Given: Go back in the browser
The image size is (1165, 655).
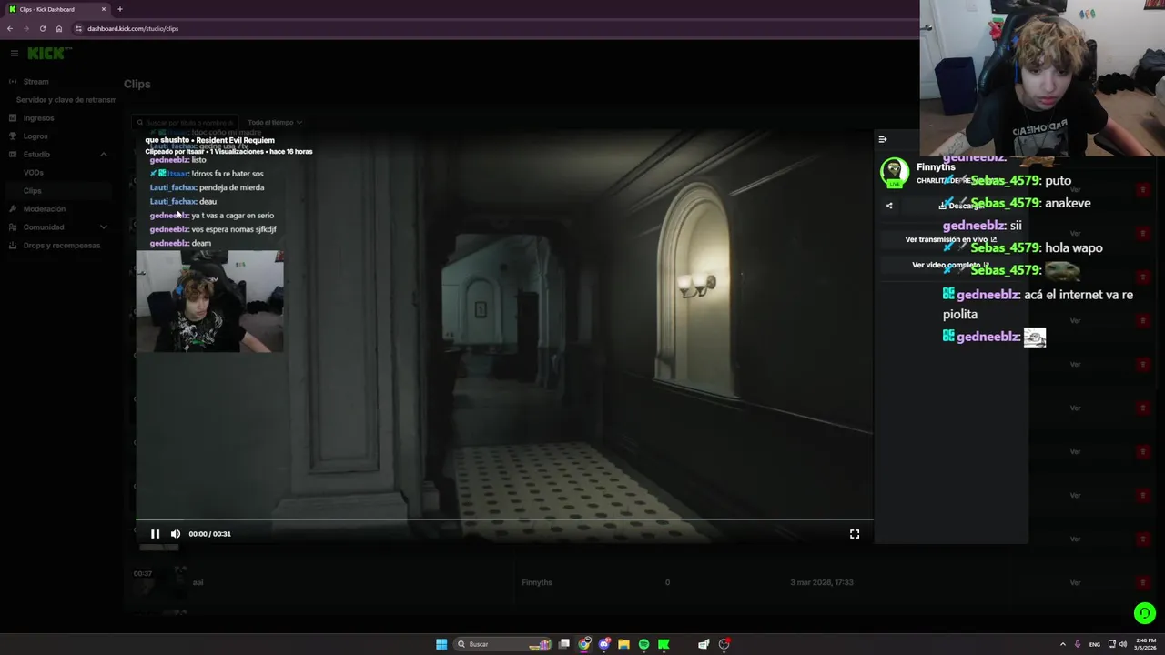Looking at the screenshot, I should (10, 28).
